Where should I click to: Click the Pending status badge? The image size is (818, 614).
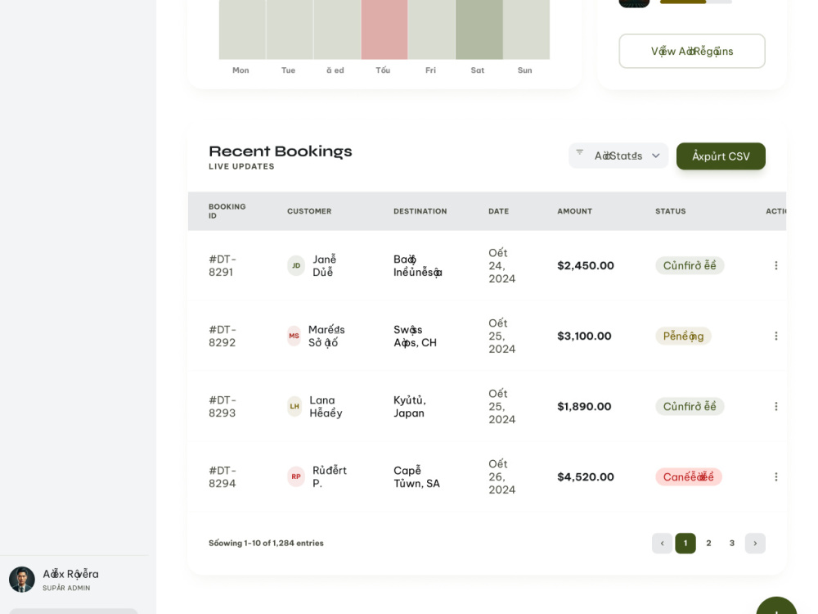point(683,336)
